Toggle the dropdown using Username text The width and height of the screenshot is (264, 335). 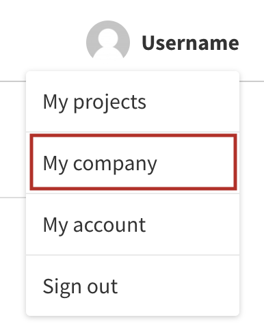click(190, 43)
